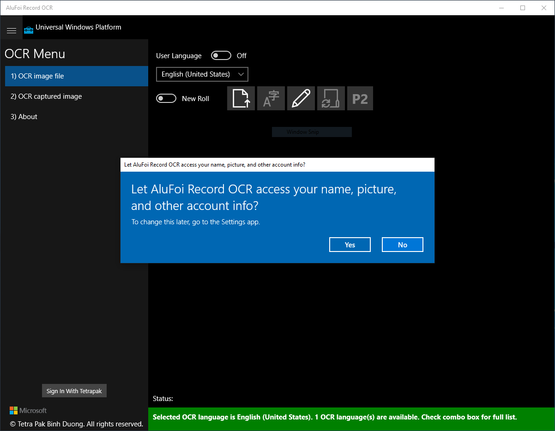This screenshot has width=555, height=431.
Task: Click the language translate toolbar icon
Action: 271,98
